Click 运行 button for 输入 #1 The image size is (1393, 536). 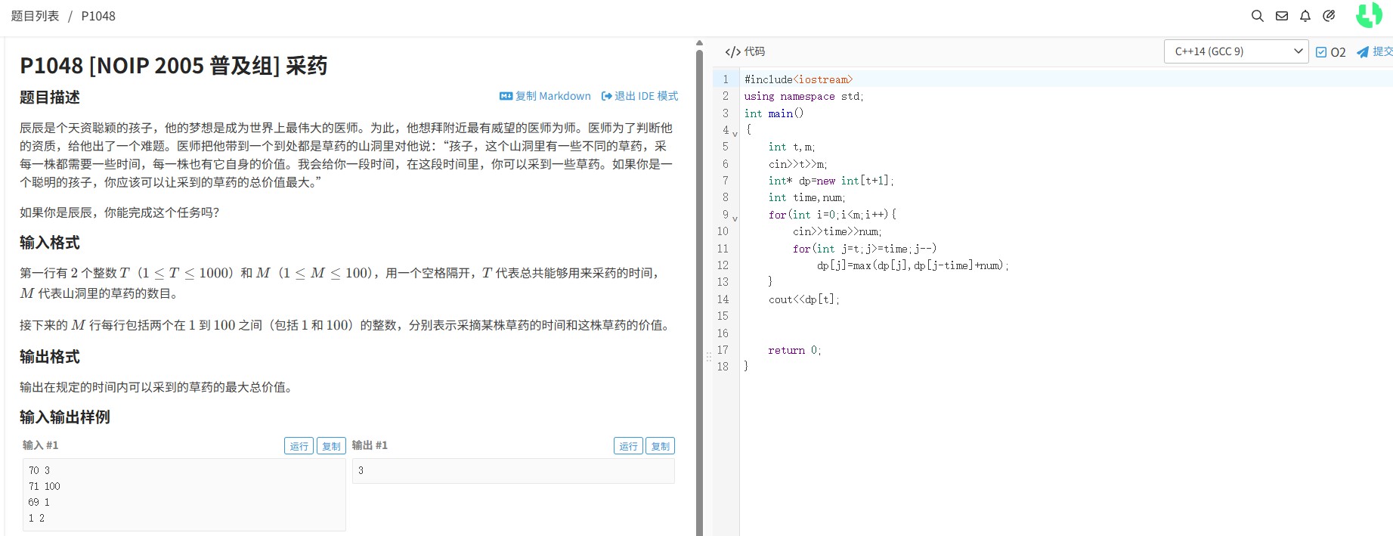pos(299,446)
